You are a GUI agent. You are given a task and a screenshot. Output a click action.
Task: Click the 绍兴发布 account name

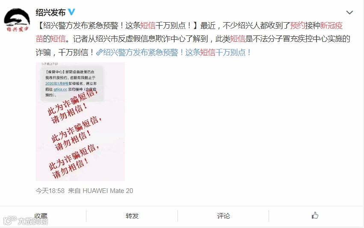[50, 12]
